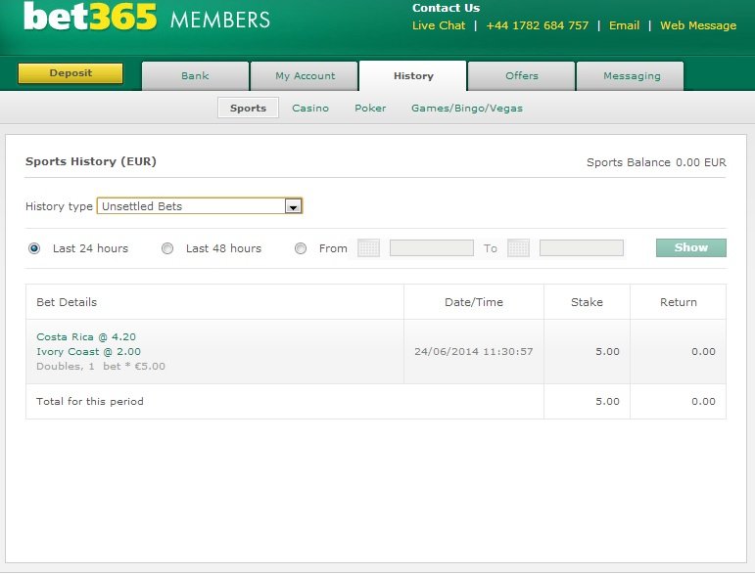
Task: Click the Sports Balance 0.00 EUR text
Action: click(656, 162)
